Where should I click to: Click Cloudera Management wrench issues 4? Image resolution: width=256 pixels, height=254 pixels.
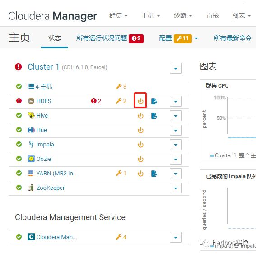coord(121,237)
